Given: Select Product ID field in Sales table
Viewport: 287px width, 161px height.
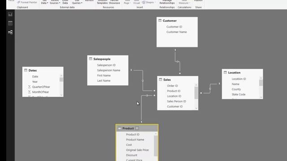Looking at the screenshot, I should click(174, 91).
